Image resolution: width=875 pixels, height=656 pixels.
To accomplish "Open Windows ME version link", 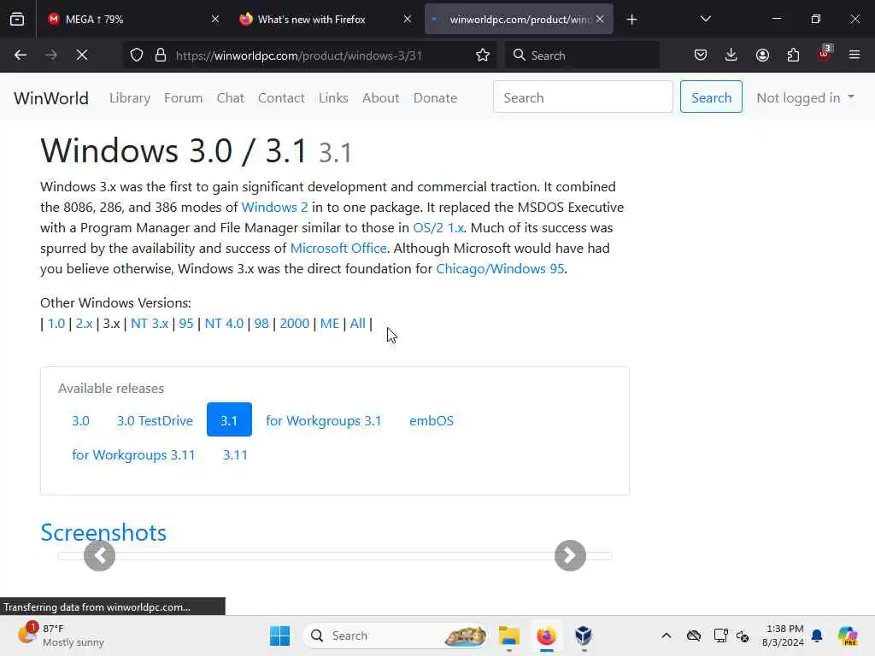I will coord(329,324).
